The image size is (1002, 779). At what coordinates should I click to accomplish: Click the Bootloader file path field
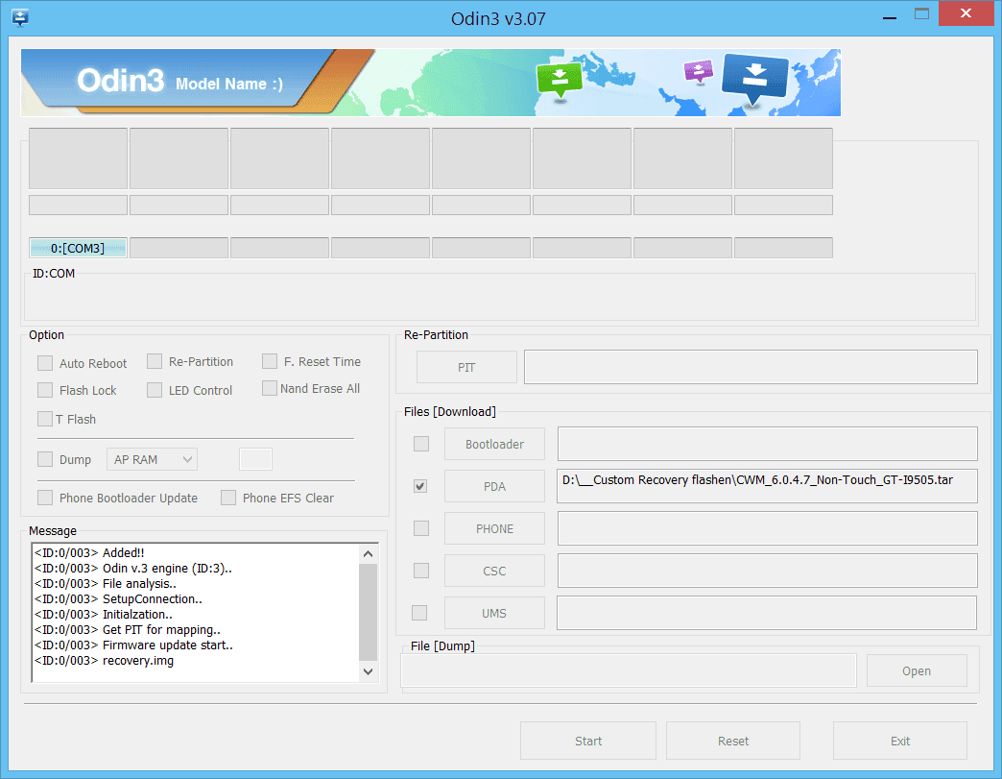coord(768,444)
